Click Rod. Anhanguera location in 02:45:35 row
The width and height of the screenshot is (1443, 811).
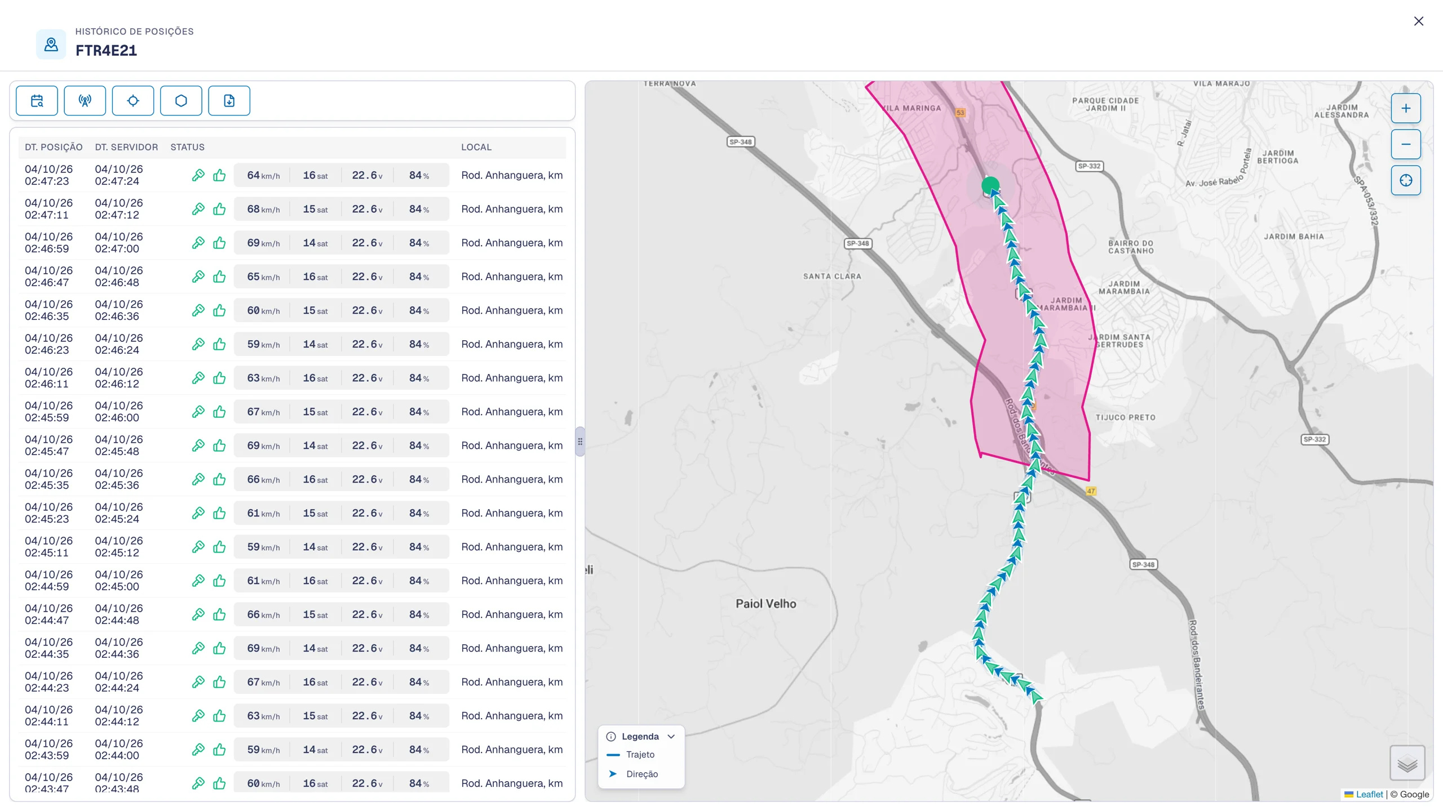pos(512,479)
